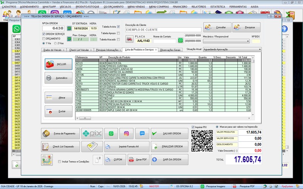This screenshot has width=303, height=189.
Task: Select the 2 Vias radio option
Action: tap(55, 43)
